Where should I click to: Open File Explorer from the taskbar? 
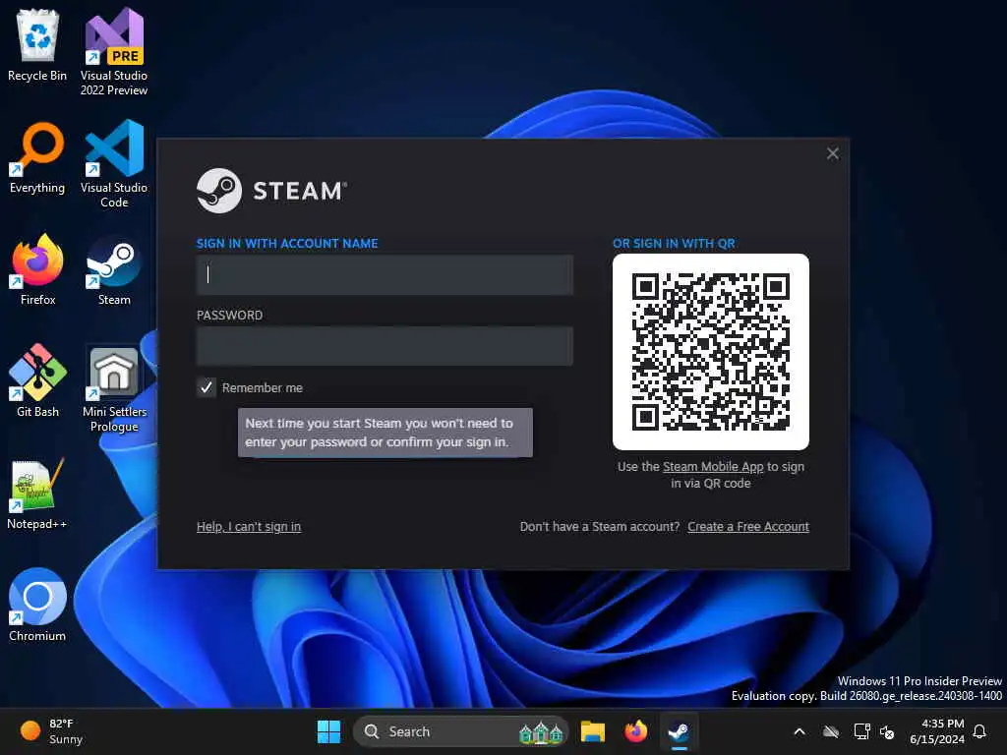click(593, 731)
